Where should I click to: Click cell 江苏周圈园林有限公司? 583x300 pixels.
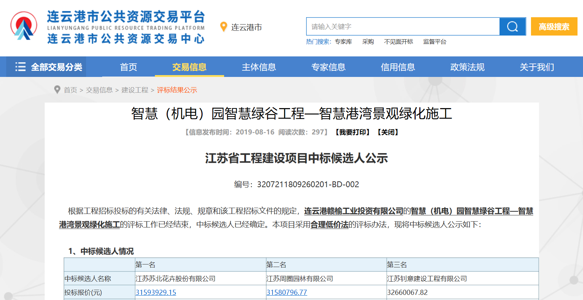pos(300,279)
